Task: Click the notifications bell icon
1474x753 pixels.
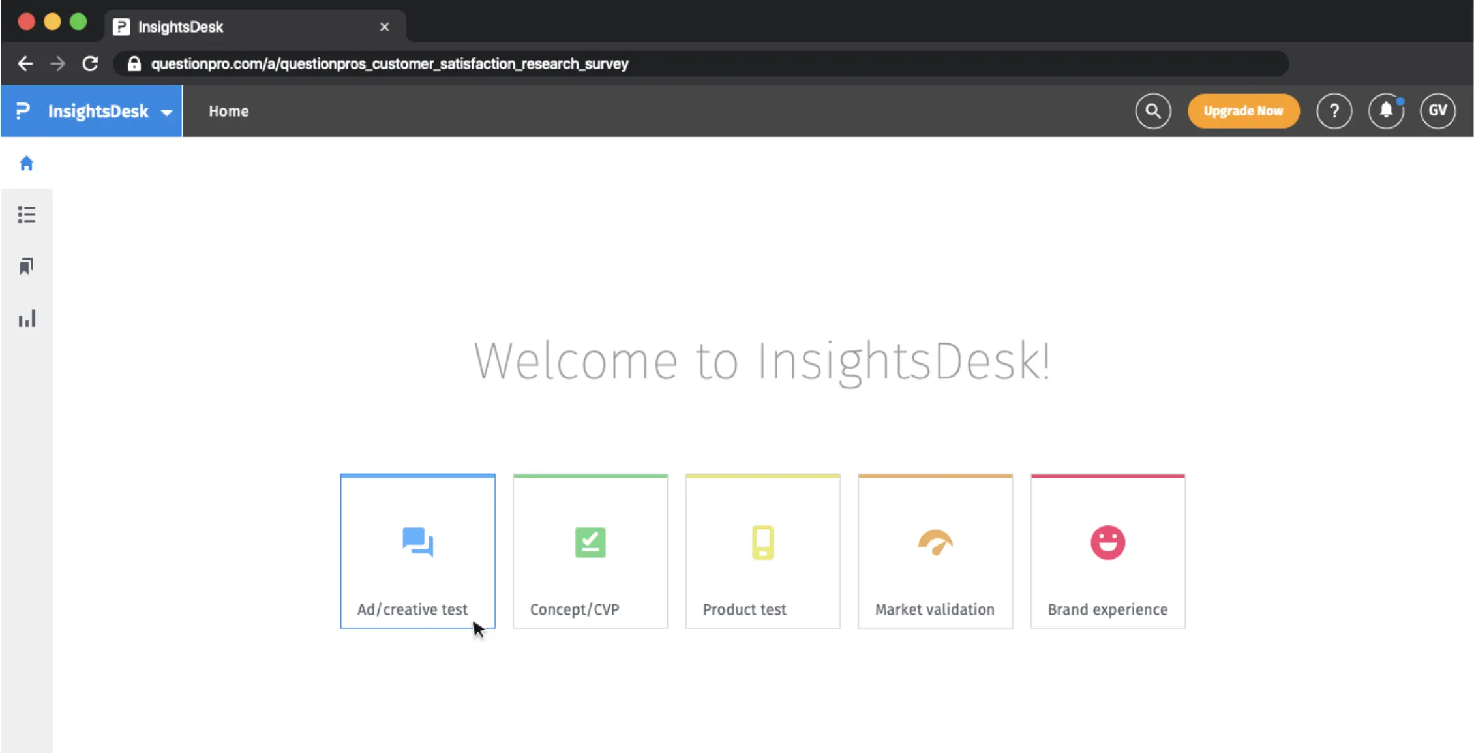Action: click(1386, 110)
